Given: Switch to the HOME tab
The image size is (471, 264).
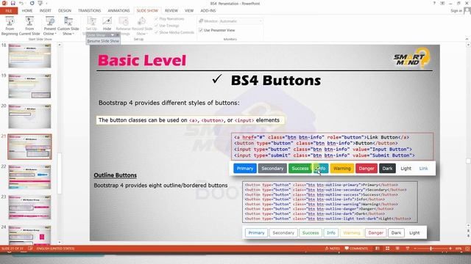Looking at the screenshot, I should coord(27,11).
